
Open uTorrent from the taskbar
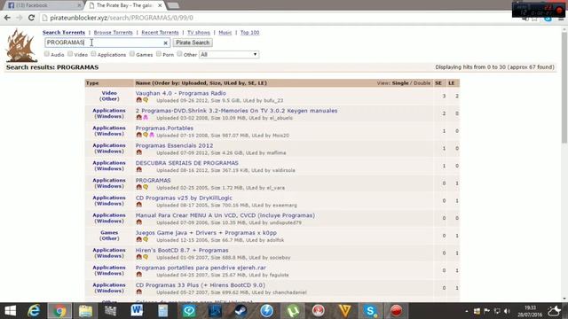(293, 311)
